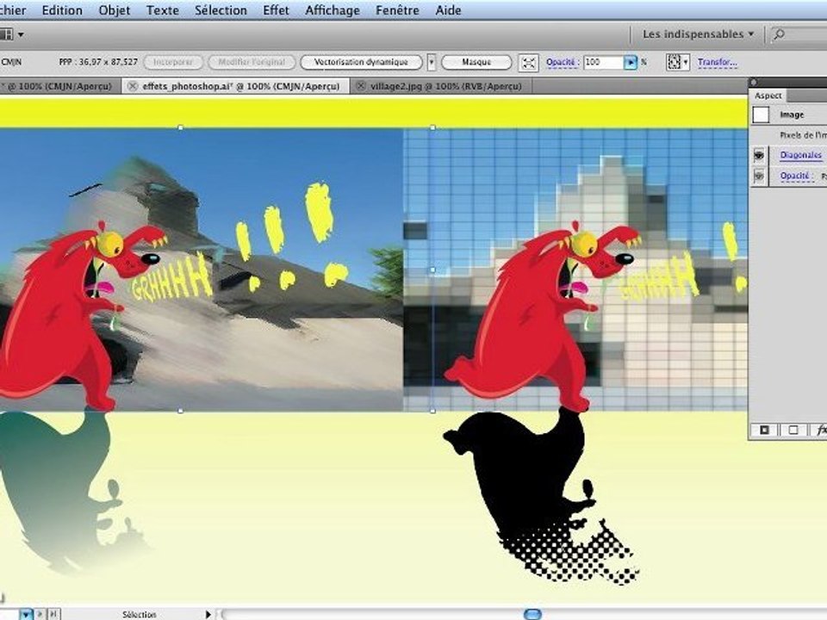This screenshot has height=620, width=827.
Task: Click the reference point align icon
Action: 674,62
